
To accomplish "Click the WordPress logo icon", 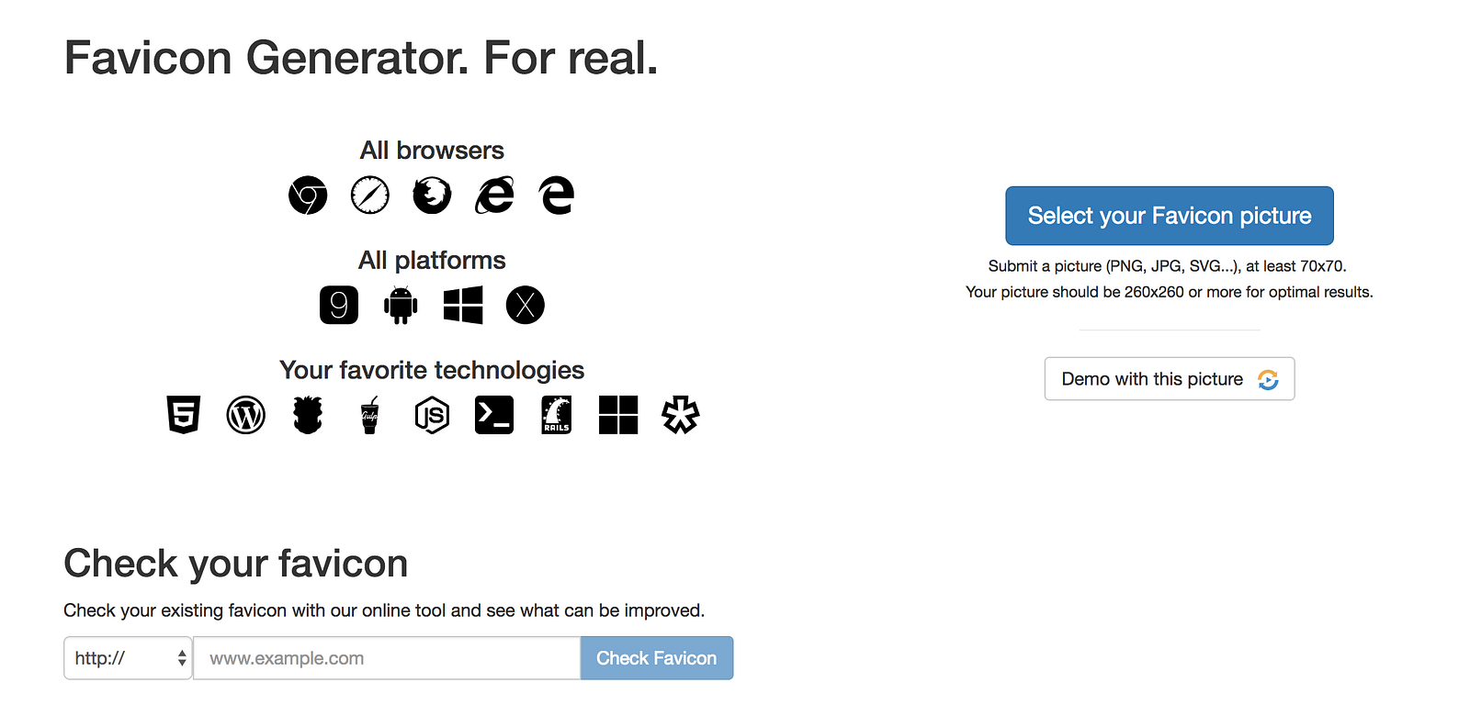I will click(x=246, y=415).
